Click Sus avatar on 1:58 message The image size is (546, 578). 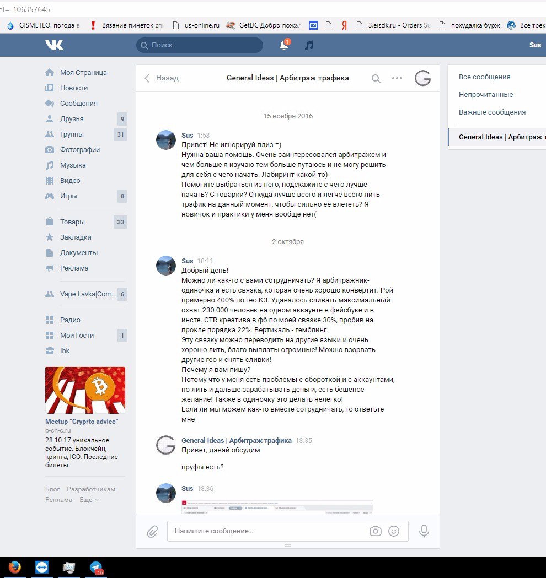[x=166, y=140]
